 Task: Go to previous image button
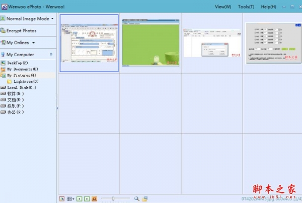[x=80, y=199]
